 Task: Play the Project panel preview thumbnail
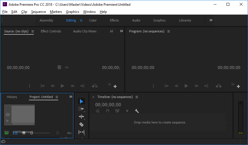[7, 121]
